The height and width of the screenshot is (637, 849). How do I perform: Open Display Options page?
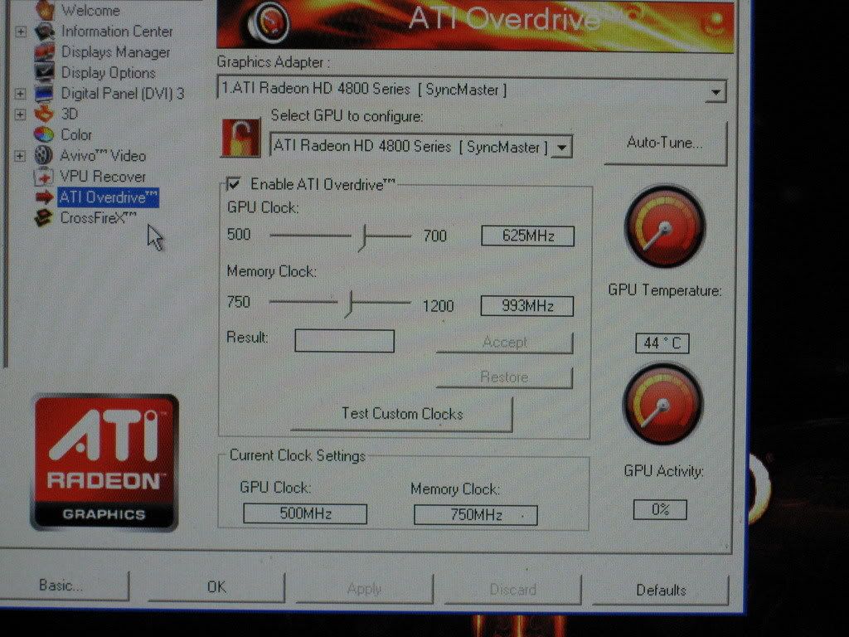[109, 73]
